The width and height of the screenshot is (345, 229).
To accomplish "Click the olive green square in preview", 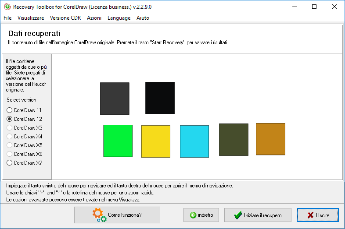I will 234,140.
